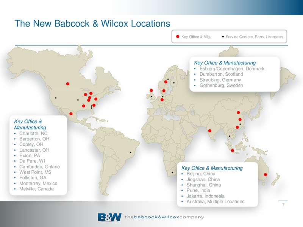The image size is (303, 227).
Task: Click the black dot in Southeast Asia mainland
Action: point(230,136)
